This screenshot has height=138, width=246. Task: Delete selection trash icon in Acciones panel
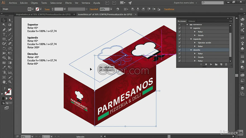tap(226, 64)
